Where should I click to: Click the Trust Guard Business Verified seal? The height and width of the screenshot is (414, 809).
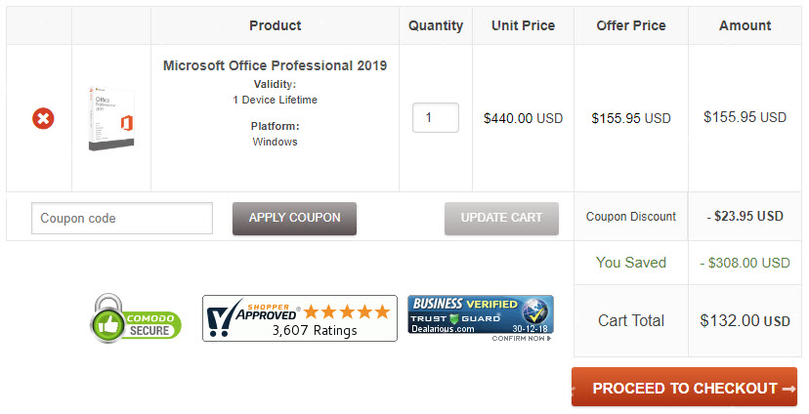pyautogui.click(x=480, y=314)
